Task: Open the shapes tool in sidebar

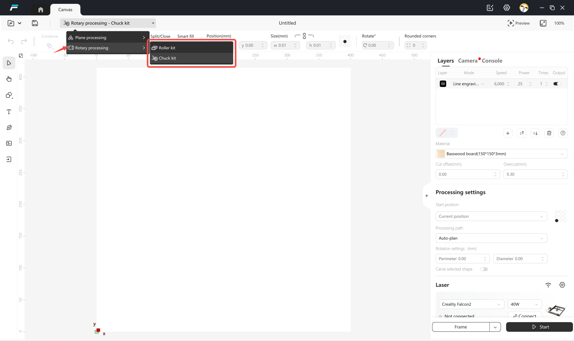Action: coord(9,95)
